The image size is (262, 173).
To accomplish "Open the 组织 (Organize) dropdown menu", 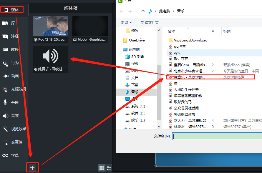I will 127,23.
